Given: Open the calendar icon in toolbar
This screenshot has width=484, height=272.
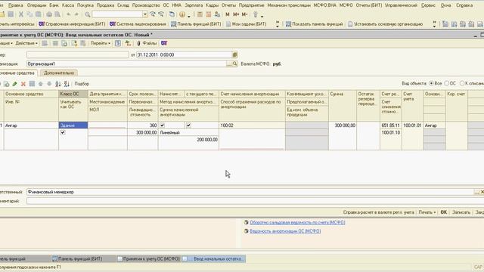Looking at the screenshot, I should [209, 14].
